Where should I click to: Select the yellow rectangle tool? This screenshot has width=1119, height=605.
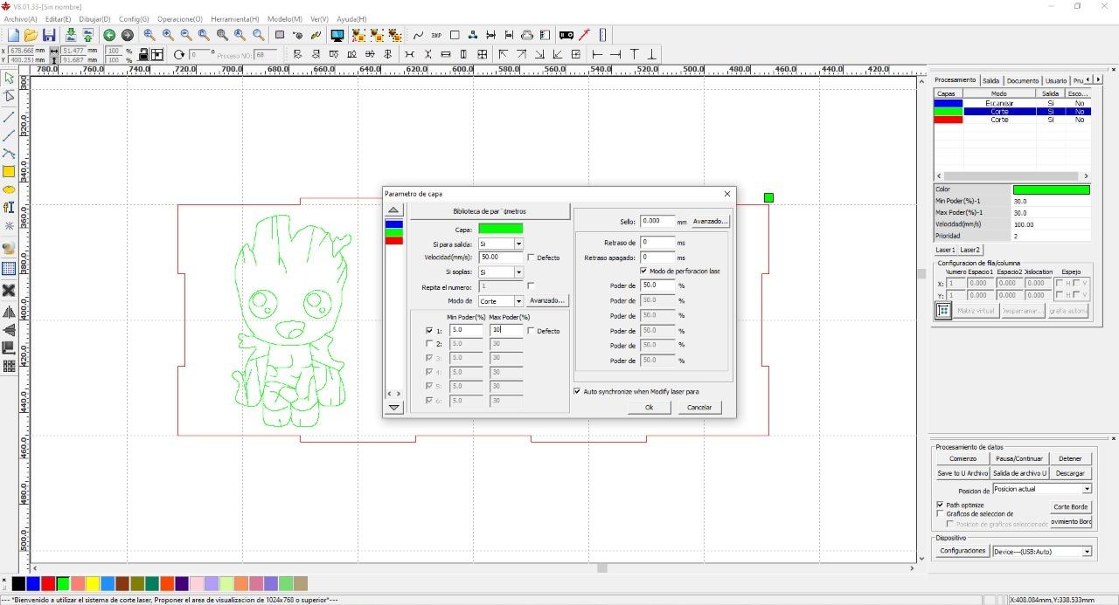[9, 172]
